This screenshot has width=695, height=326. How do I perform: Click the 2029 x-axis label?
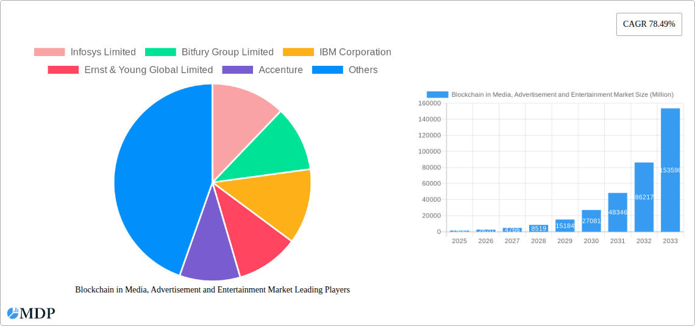click(565, 241)
